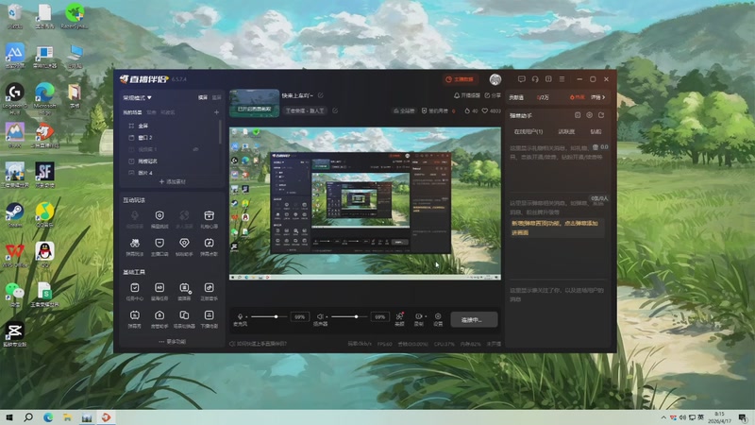Click the speaker volume slider

coord(349,316)
